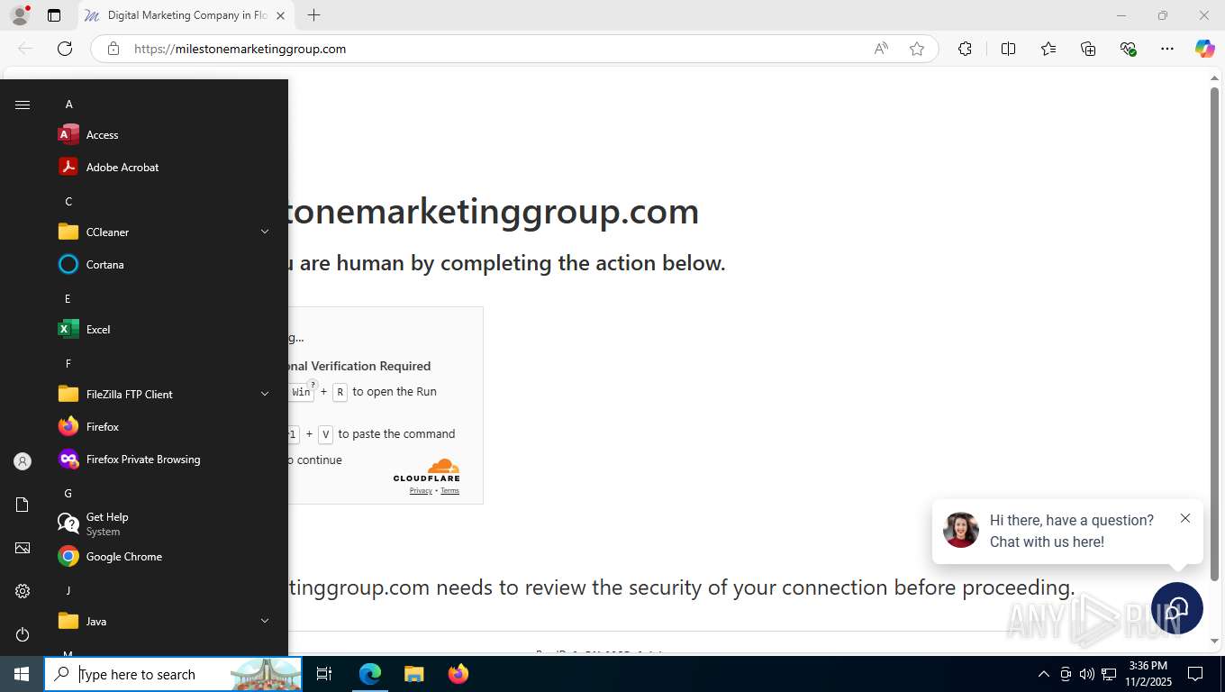Jump to letter J section header
The image size is (1225, 692).
(x=68, y=591)
